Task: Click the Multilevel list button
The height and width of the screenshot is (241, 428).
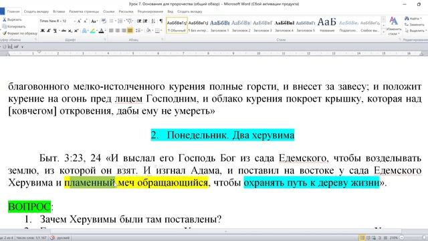Action: pos(129,21)
